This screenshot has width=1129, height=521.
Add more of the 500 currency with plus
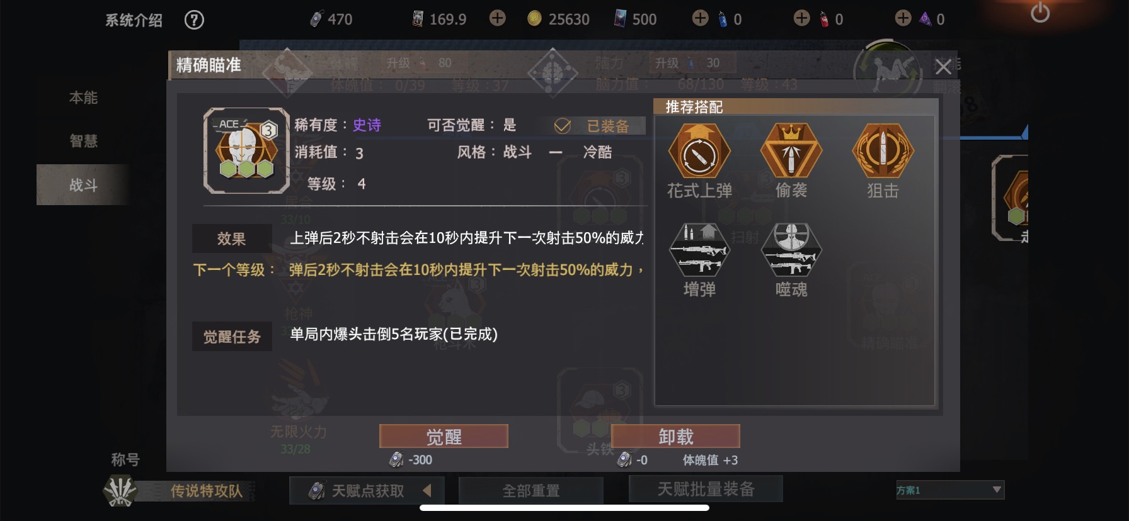pyautogui.click(x=700, y=18)
